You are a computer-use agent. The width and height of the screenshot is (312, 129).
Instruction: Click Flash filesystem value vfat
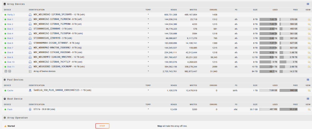click(x=236, y=109)
